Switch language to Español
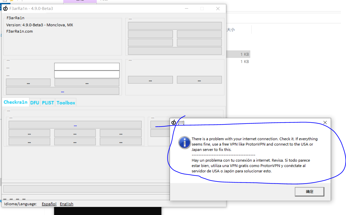Viewport: 346px width, 215px height. 49,204
